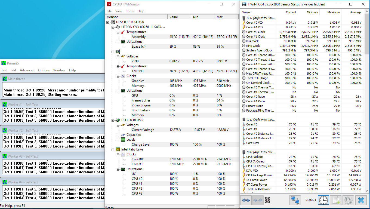This screenshot has width=370, height=209.
Task: Open the Edit menu in Prime95
Action: point(13,70)
